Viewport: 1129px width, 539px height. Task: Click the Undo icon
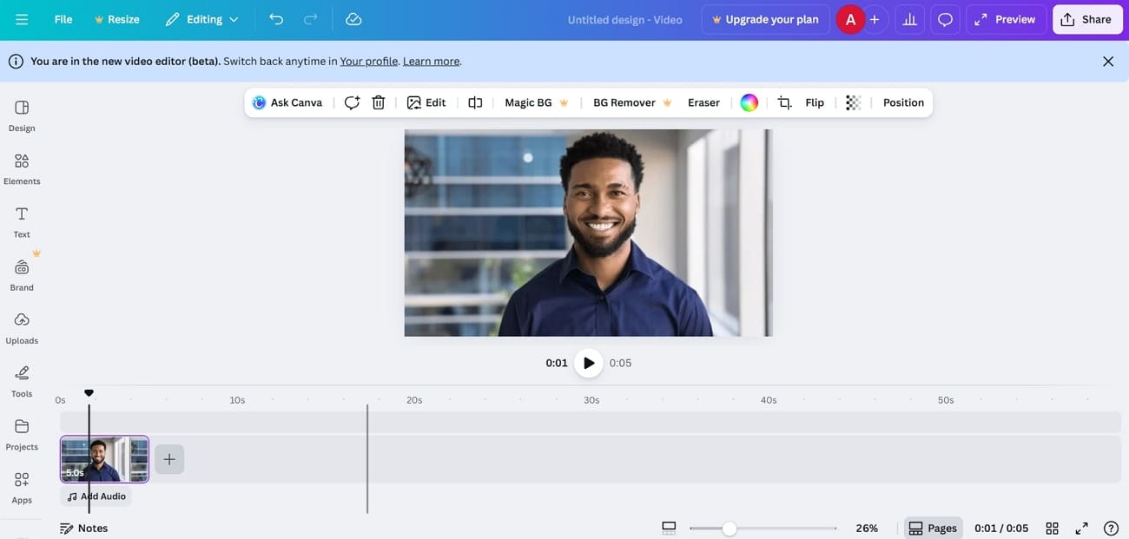pos(275,18)
